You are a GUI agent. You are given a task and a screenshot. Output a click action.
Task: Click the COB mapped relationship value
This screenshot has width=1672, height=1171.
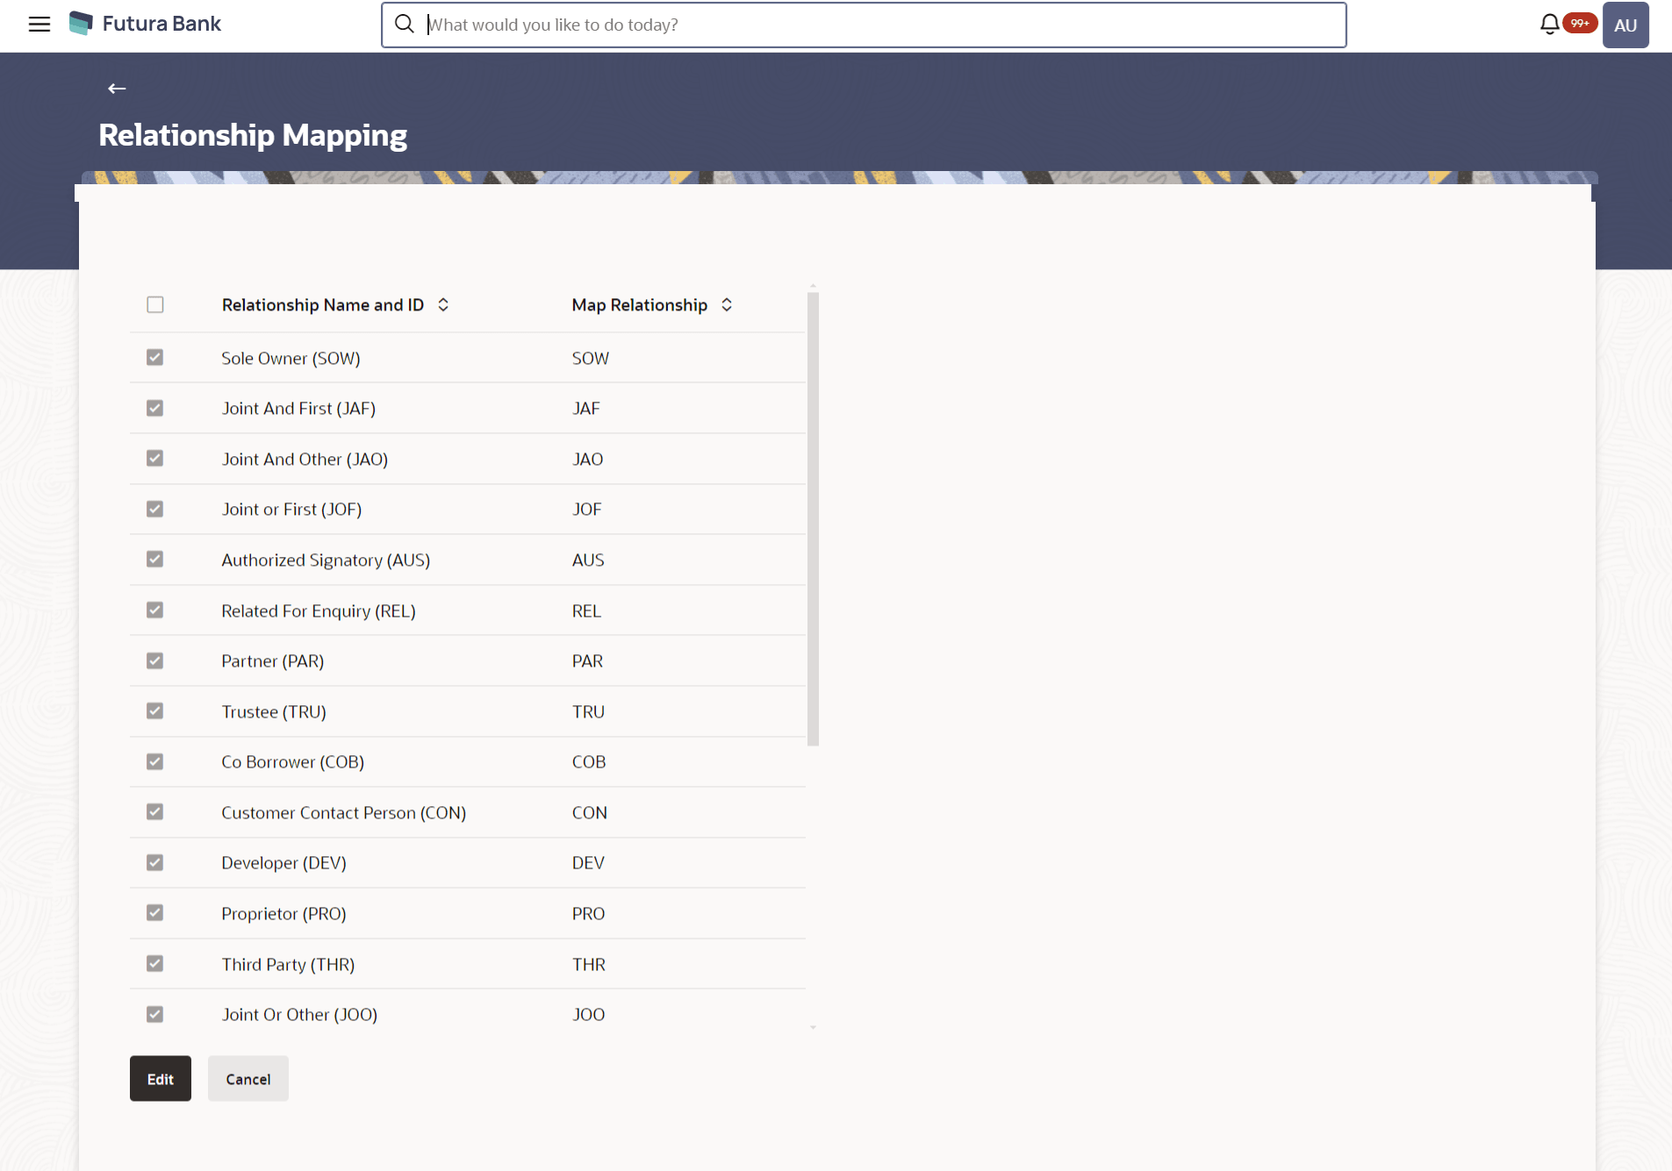[589, 761]
